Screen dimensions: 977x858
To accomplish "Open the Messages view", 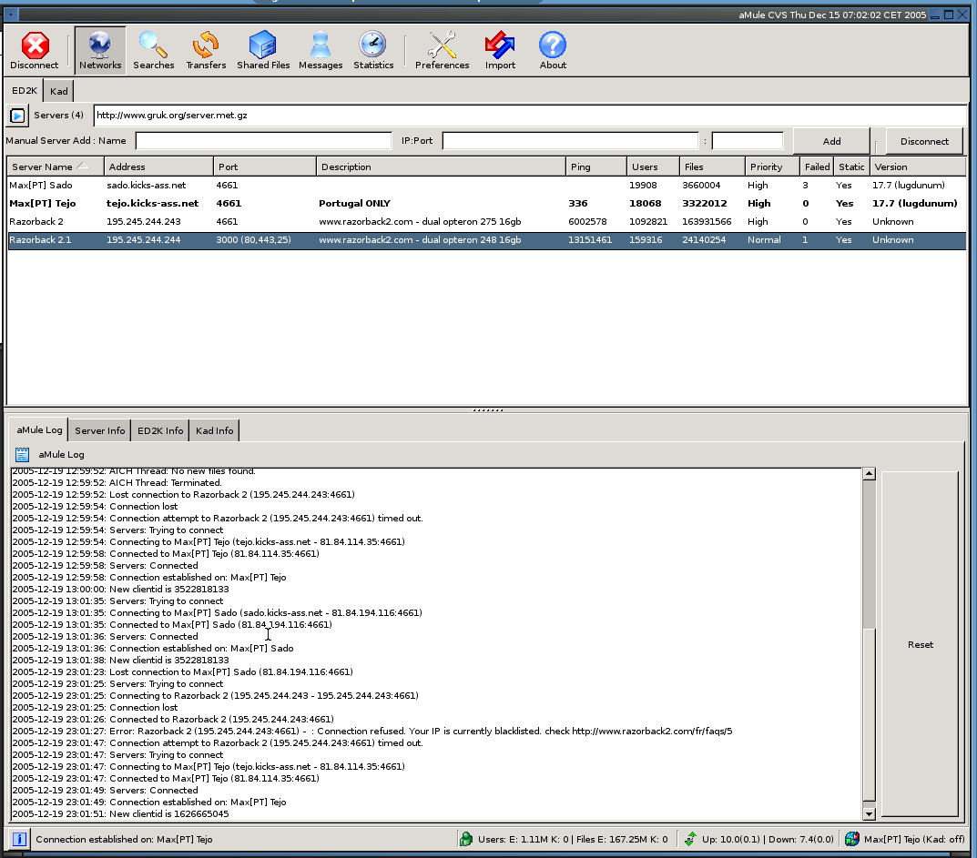I will tap(321, 50).
